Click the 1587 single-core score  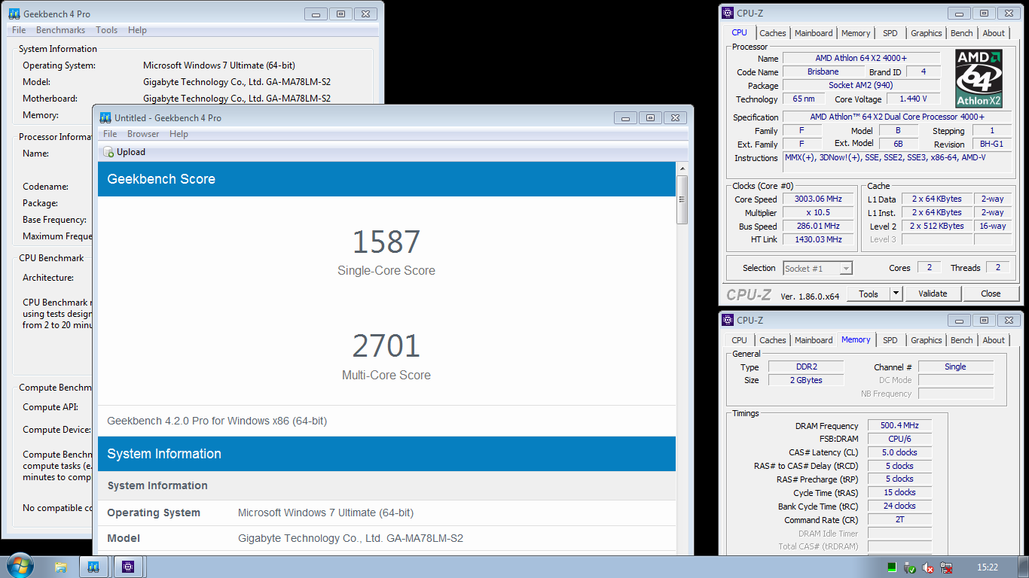tap(386, 242)
